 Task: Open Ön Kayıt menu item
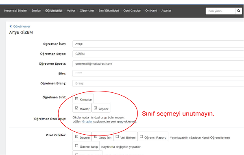click(151, 11)
